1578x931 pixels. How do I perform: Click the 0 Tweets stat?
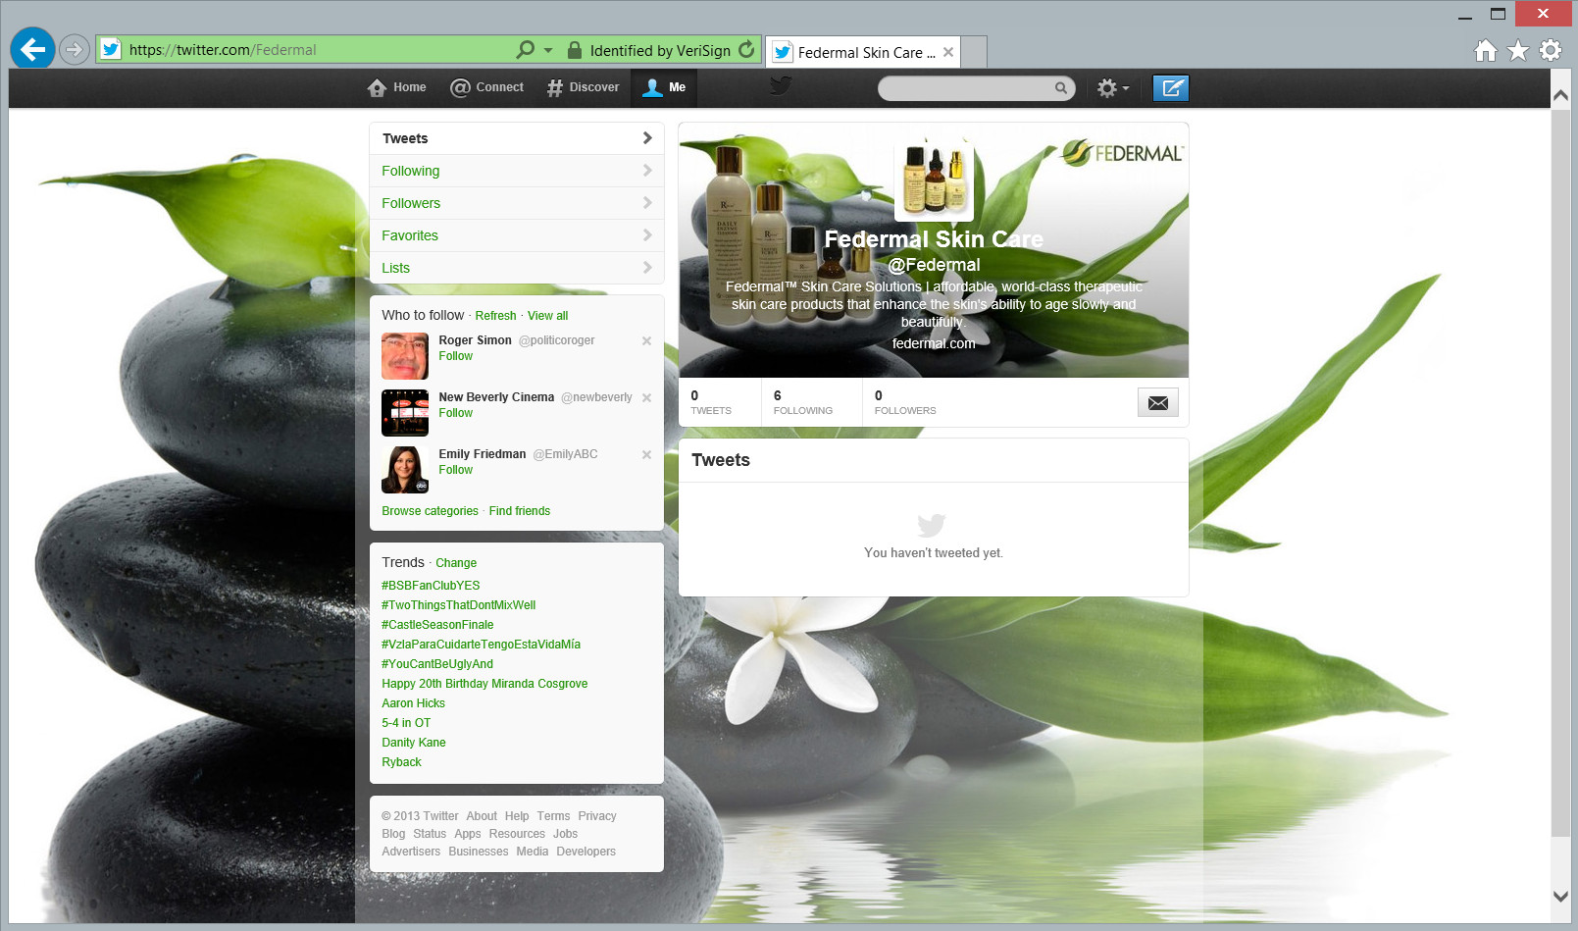click(x=711, y=402)
